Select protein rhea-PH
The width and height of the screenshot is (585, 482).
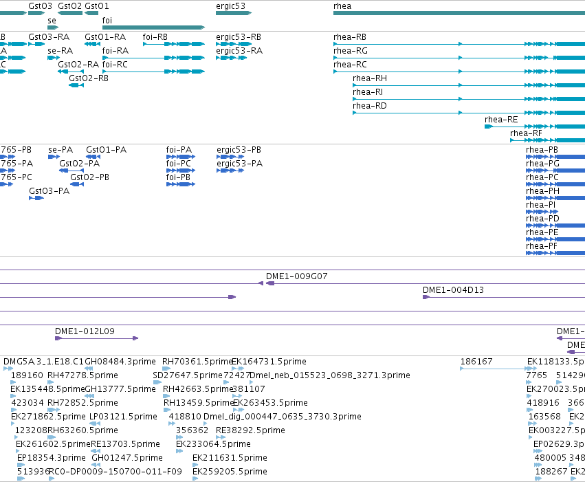(x=543, y=191)
